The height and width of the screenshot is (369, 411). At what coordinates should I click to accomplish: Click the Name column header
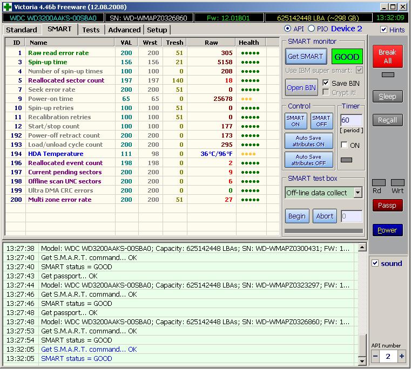70,43
